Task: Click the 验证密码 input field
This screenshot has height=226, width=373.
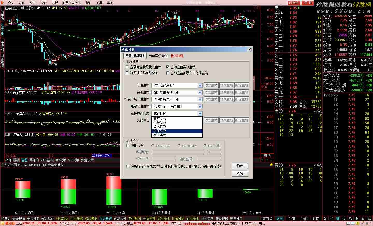Action: pos(209,158)
